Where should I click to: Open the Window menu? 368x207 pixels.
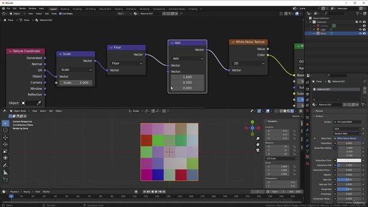32,9
